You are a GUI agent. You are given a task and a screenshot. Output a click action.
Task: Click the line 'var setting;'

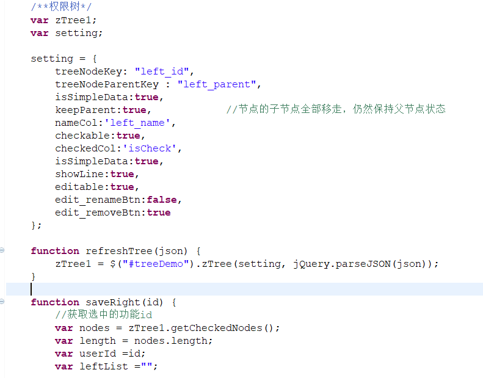coord(67,33)
